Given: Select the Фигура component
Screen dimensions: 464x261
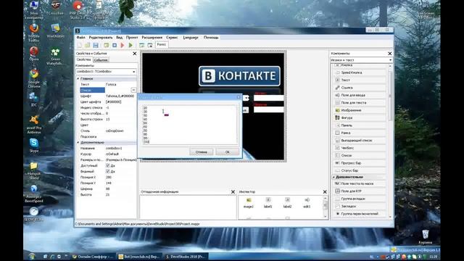Looking at the screenshot, I should coord(360,117).
